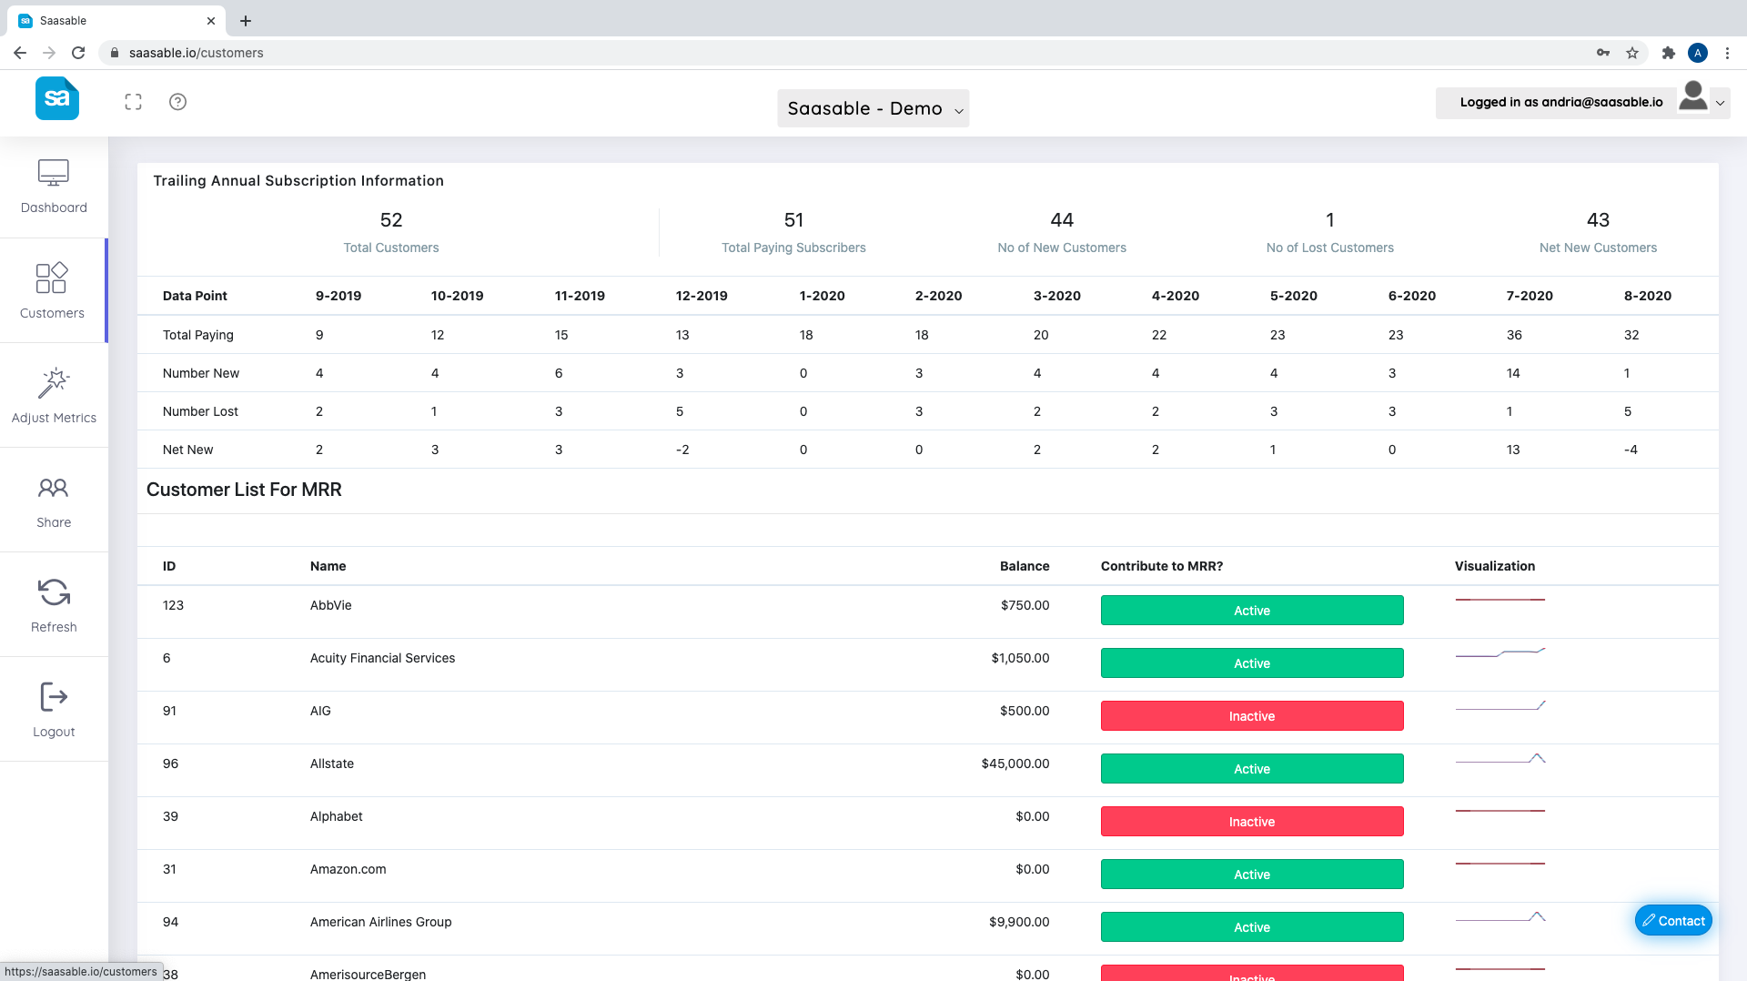The height and width of the screenshot is (981, 1747).
Task: Sort by Name column header
Action: tap(328, 566)
